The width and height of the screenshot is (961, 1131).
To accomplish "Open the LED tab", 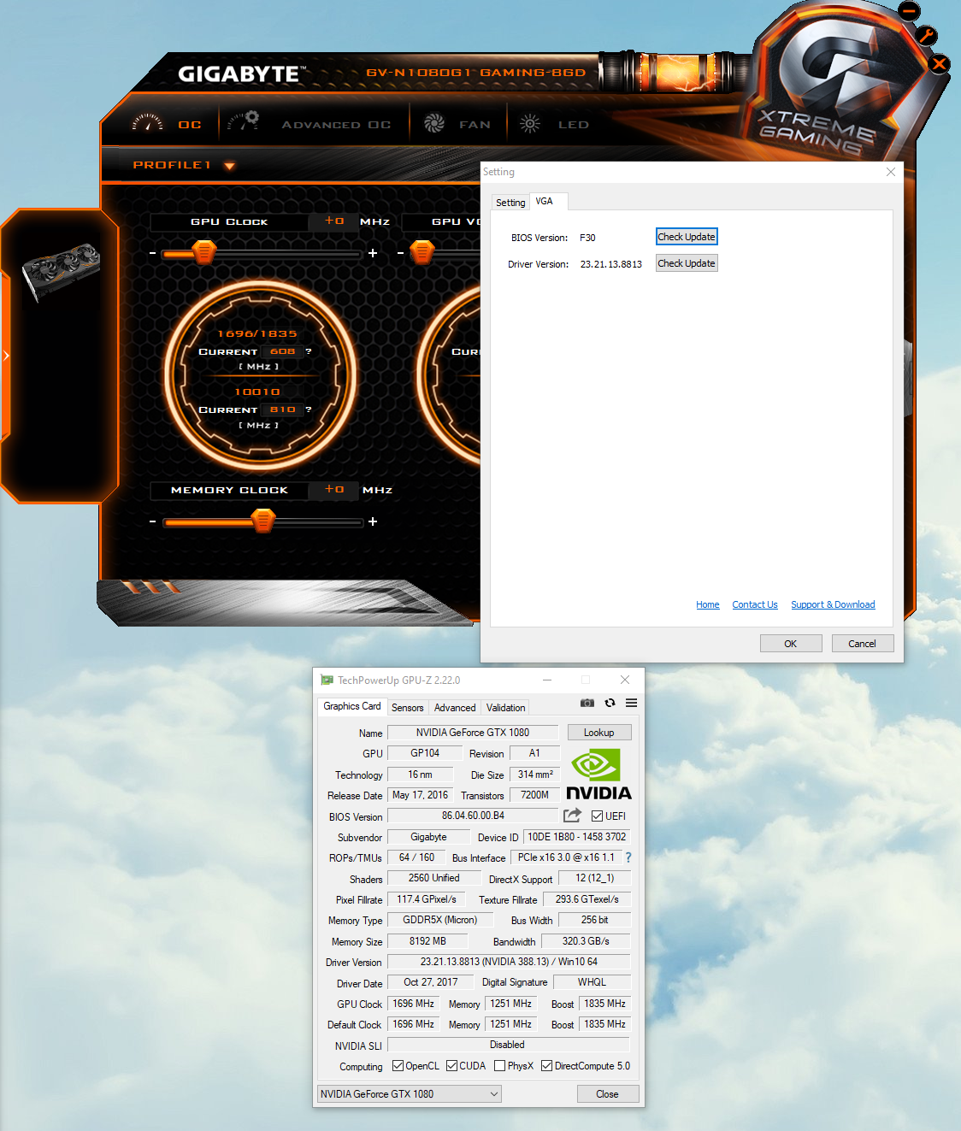I will click(x=554, y=124).
